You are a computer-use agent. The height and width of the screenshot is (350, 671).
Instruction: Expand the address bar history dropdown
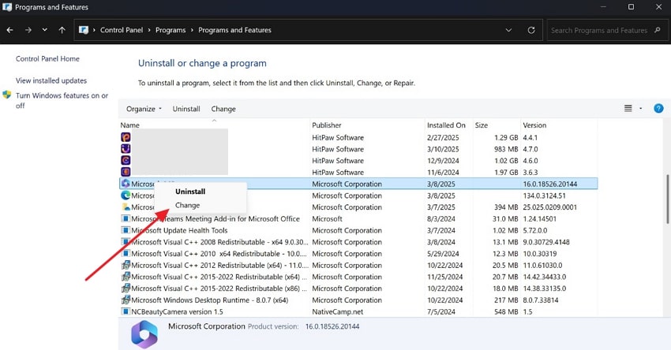point(509,30)
